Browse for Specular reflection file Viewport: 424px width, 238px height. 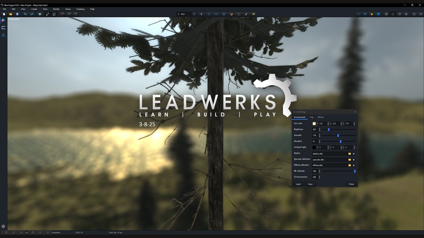(349, 160)
